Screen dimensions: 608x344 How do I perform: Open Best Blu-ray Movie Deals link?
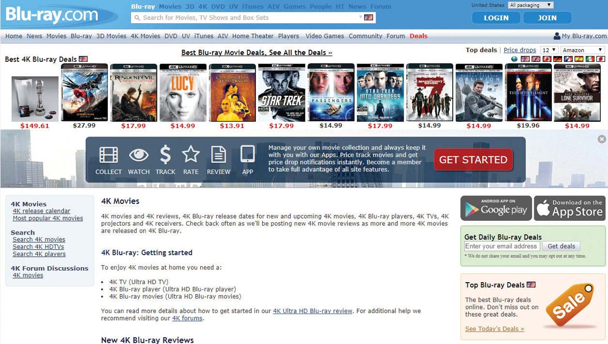[x=257, y=53]
